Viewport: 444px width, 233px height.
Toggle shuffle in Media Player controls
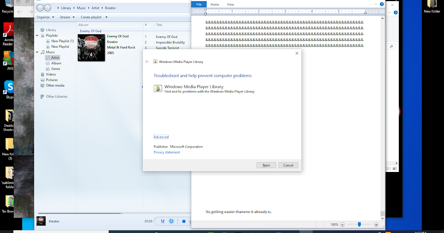162,221
